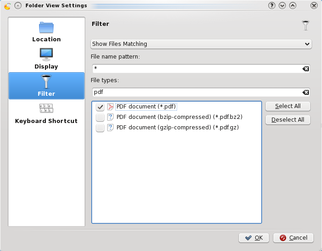Screen dimensions: 322x251
Task: Click the title bar help question mark
Action: click(x=272, y=6)
